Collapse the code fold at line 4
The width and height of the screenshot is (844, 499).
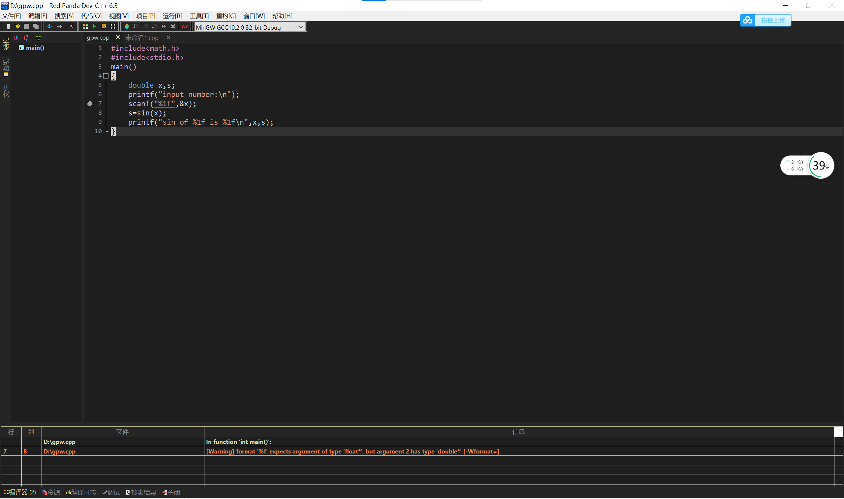(x=106, y=76)
